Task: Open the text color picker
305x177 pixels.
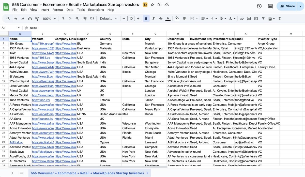Action: (x=168, y=18)
